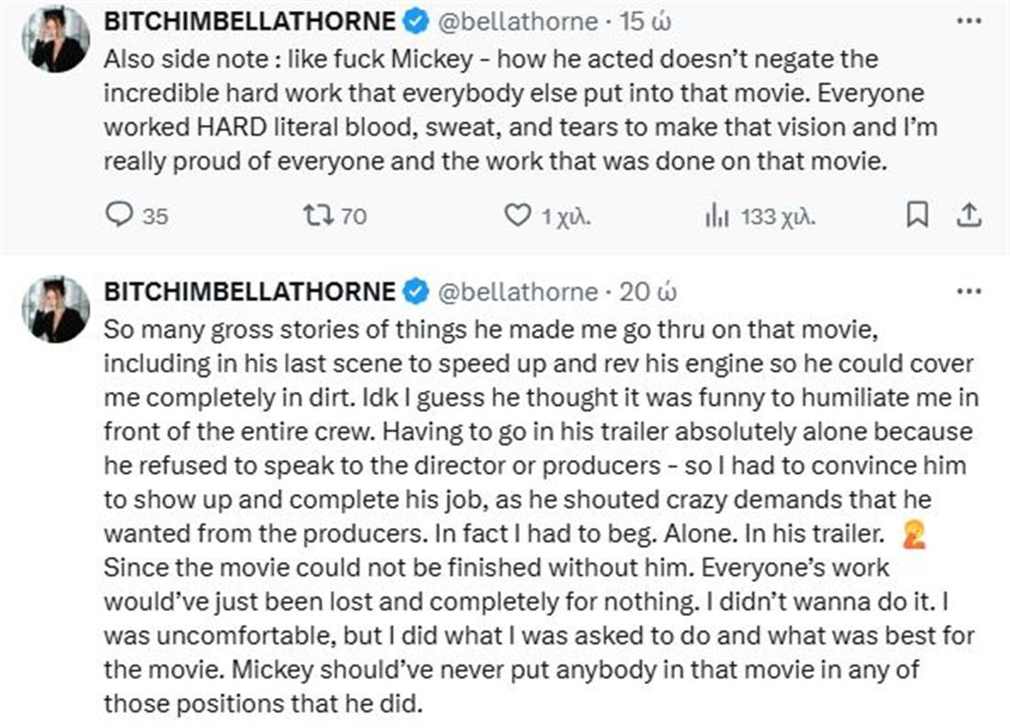Screen dimensions: 1010x728
Task: Click the retweet icon showing 70
Action: (318, 216)
